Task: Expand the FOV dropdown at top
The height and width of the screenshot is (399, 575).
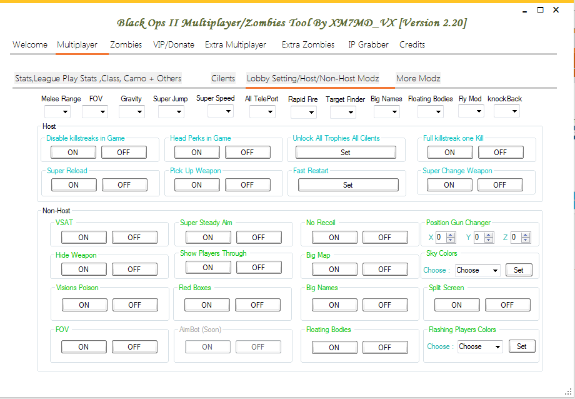Action: pyautogui.click(x=95, y=111)
